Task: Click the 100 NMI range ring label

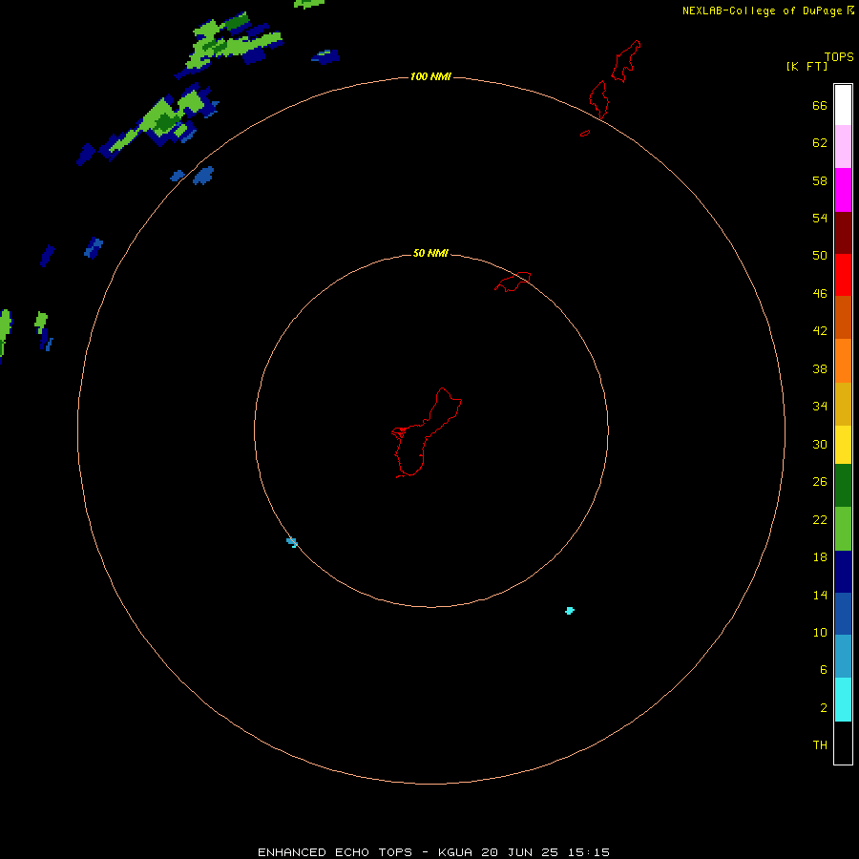Action: (x=430, y=76)
